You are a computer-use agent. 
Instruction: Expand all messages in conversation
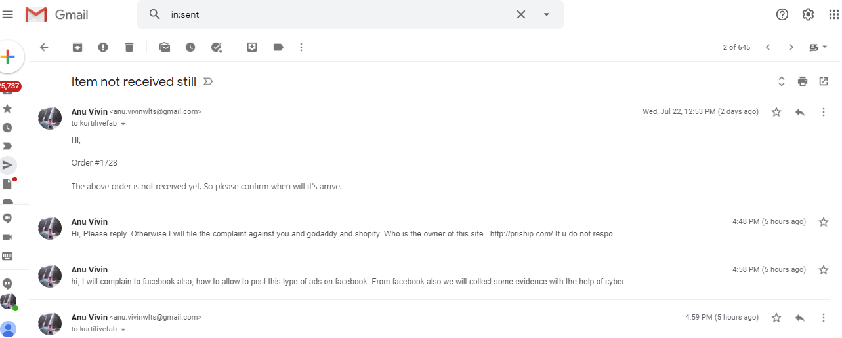click(x=781, y=81)
